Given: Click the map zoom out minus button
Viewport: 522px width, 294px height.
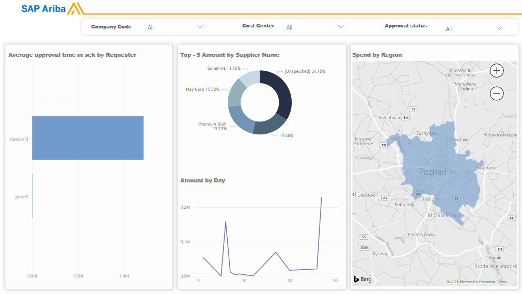Looking at the screenshot, I should [x=496, y=94].
